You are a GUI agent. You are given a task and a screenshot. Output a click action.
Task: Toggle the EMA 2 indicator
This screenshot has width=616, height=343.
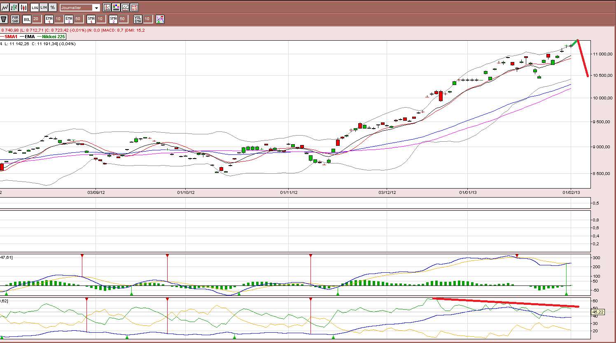point(69,19)
